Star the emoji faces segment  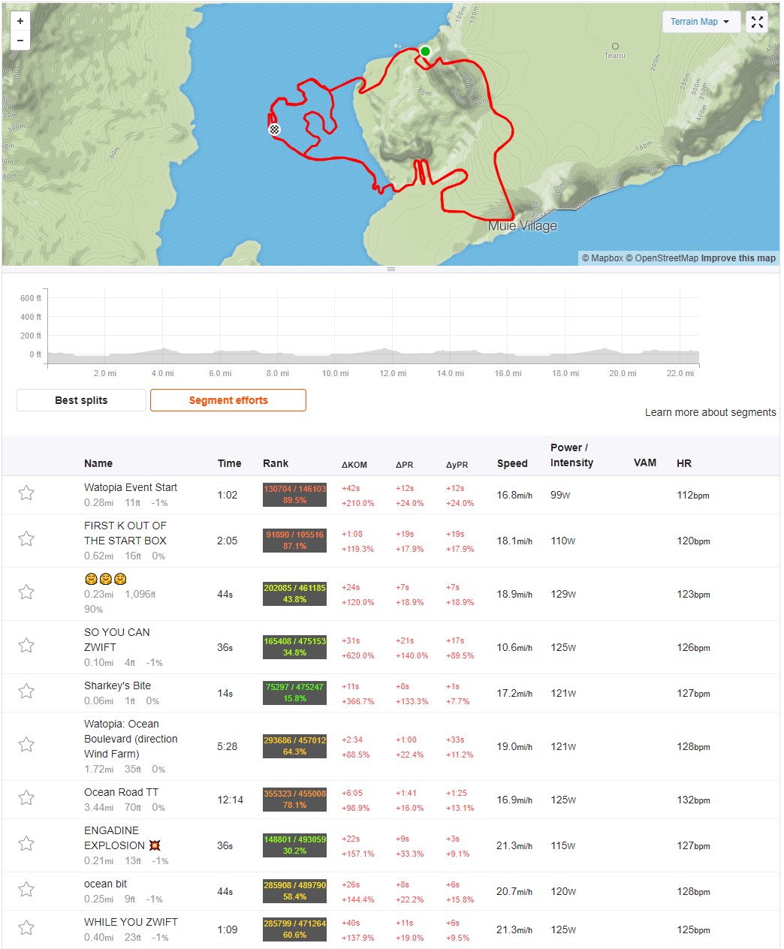click(x=26, y=592)
